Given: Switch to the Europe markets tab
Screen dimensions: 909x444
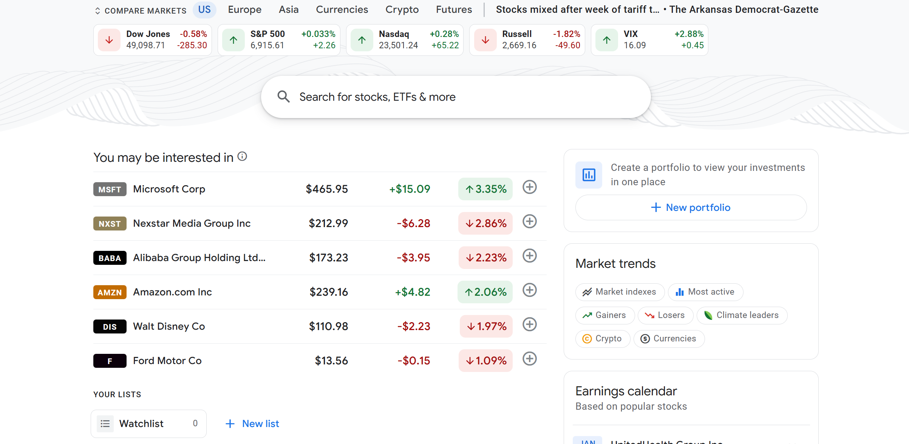Looking at the screenshot, I should pyautogui.click(x=244, y=9).
